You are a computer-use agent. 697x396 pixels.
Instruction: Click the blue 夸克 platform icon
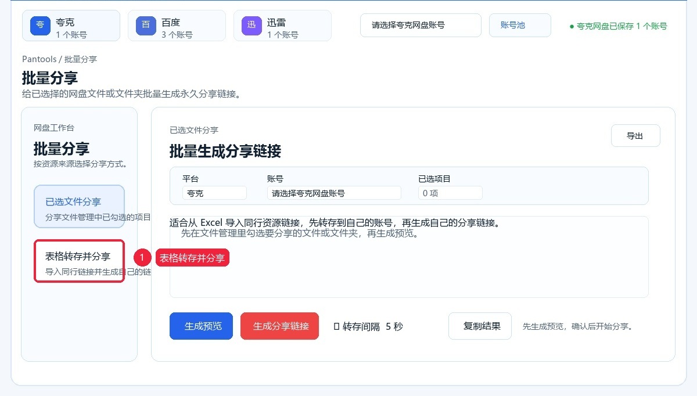40,26
